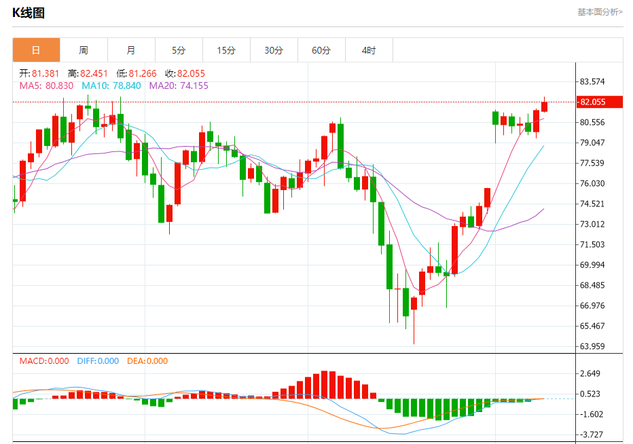The image size is (633, 444).
Task: Click the -1.602 MACD axis label
Action: 591,414
